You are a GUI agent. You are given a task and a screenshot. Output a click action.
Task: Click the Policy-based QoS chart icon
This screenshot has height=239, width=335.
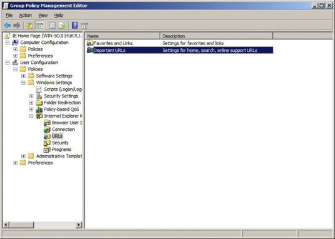39,109
